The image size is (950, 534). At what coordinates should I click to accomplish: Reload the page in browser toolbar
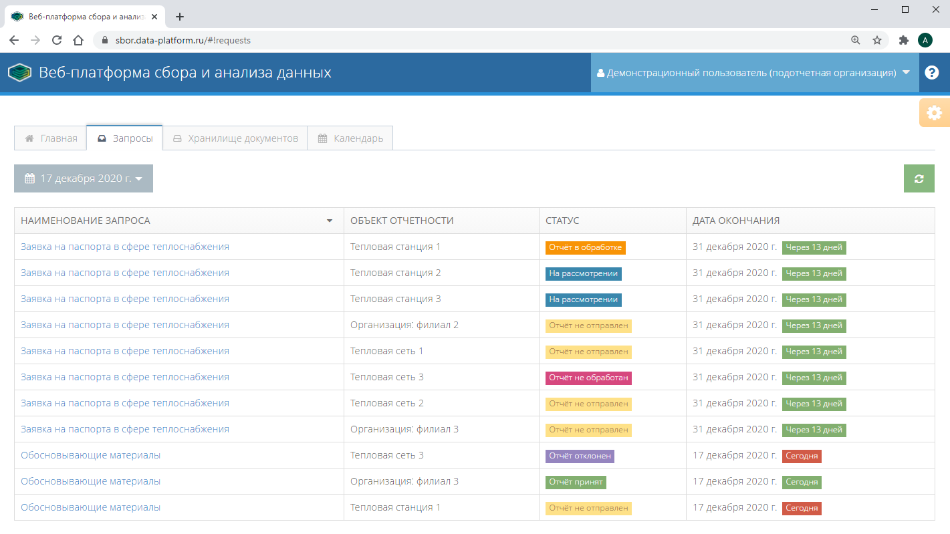(x=57, y=40)
